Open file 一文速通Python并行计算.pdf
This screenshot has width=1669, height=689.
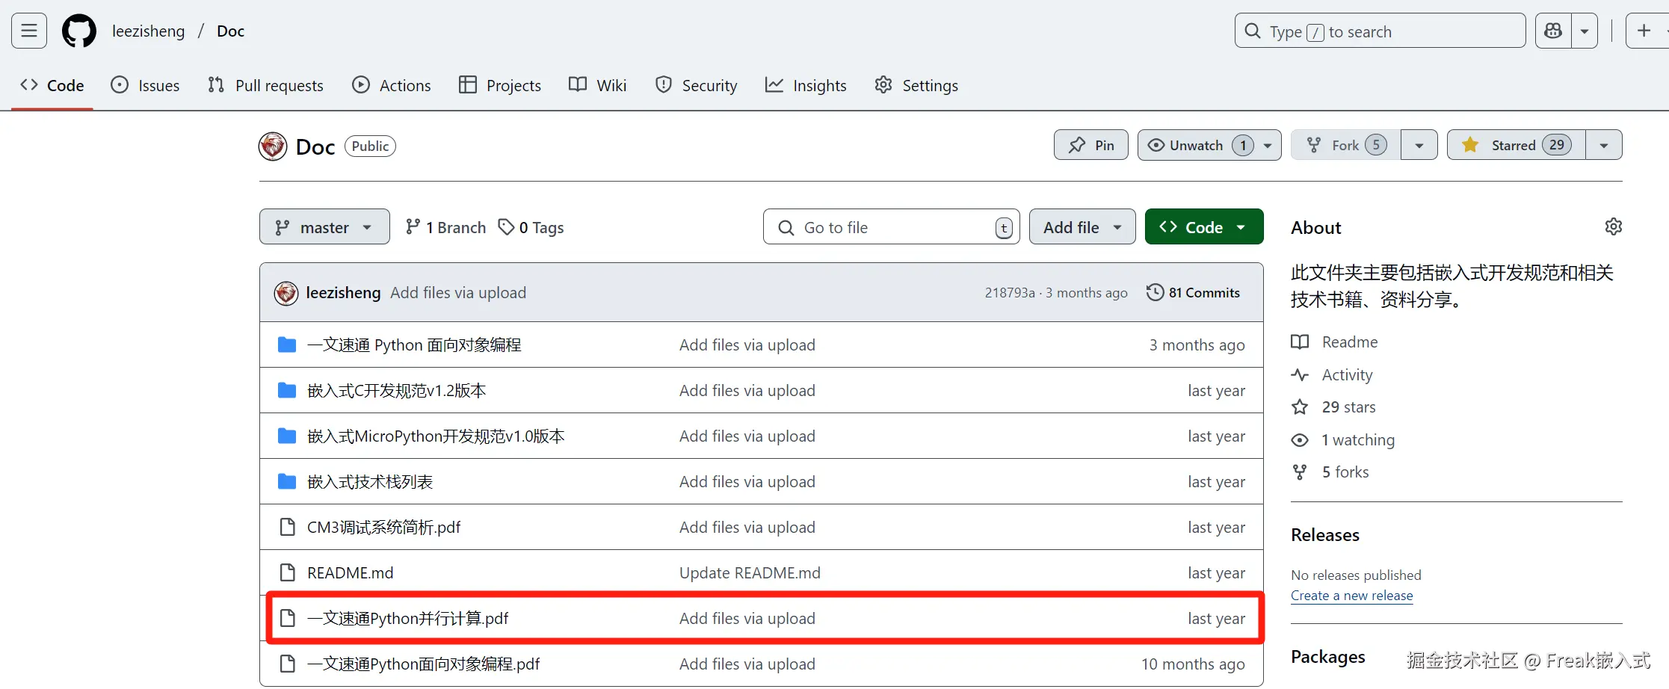coord(408,619)
